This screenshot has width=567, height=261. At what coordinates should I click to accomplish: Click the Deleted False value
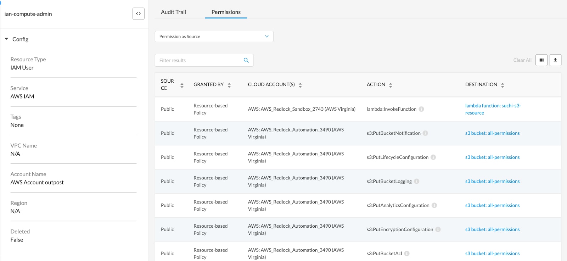click(17, 240)
